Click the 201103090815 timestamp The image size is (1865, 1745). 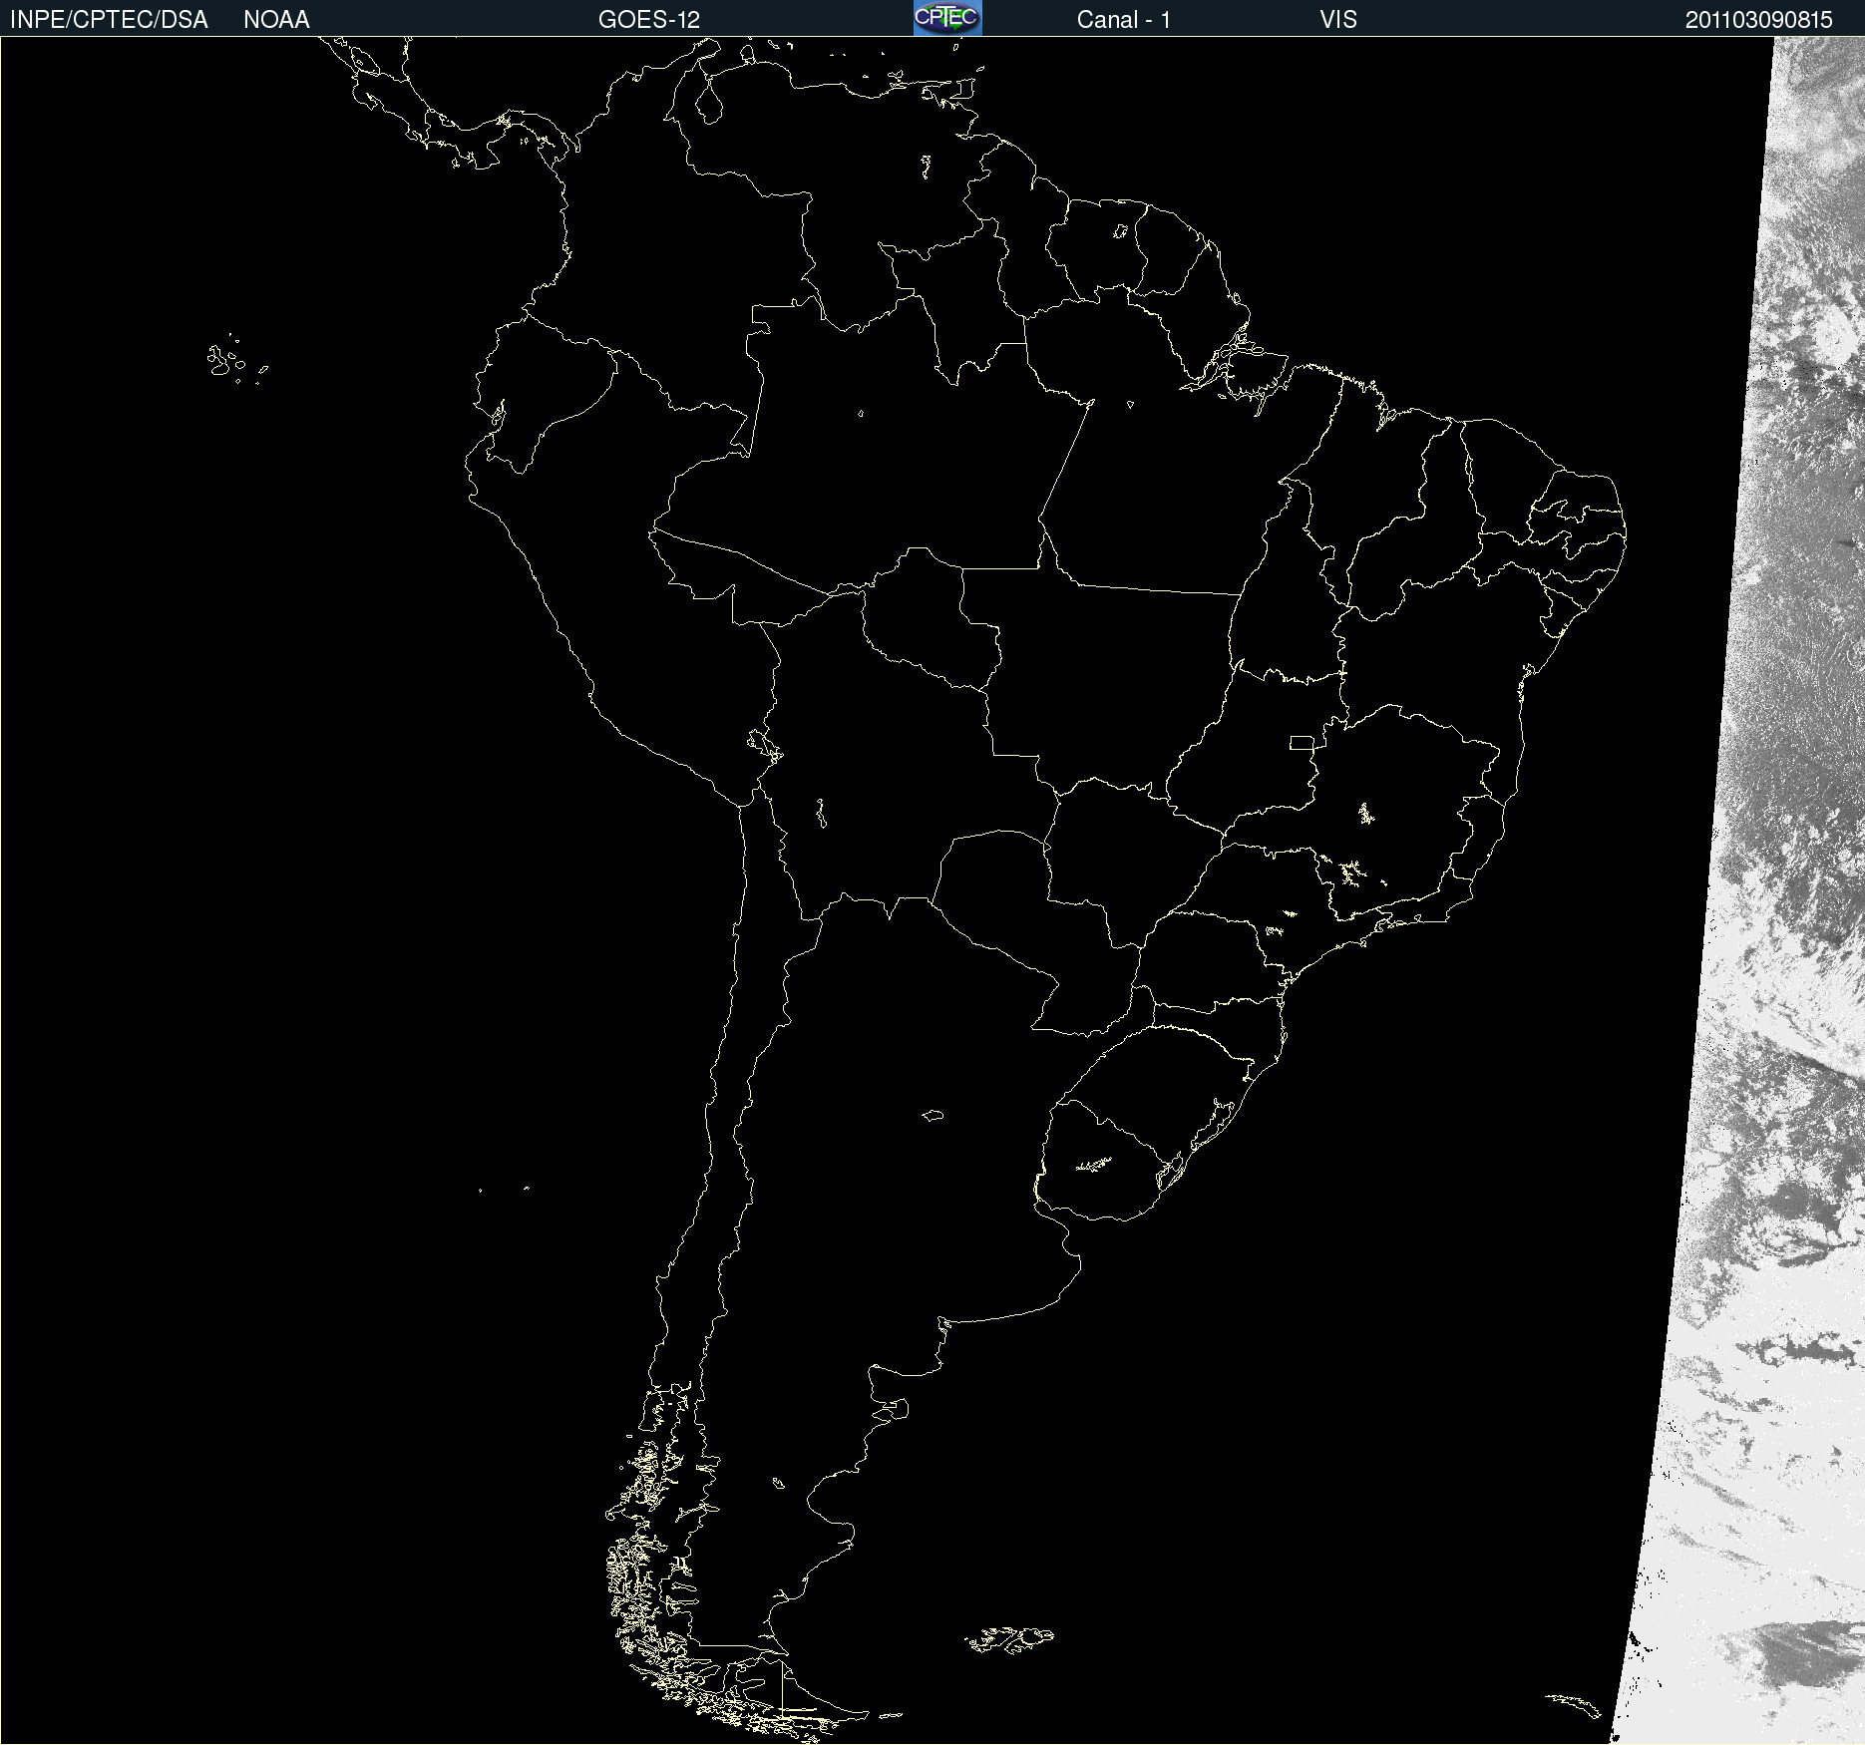tap(1759, 20)
